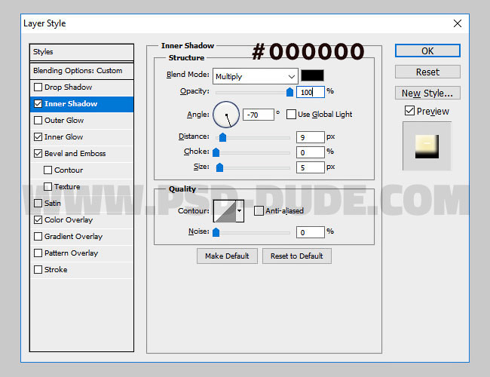
Task: Open the Outer Glow settings row
Action: [x=82, y=121]
